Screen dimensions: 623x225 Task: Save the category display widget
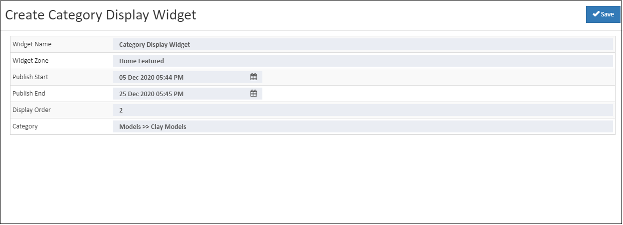[x=603, y=14]
